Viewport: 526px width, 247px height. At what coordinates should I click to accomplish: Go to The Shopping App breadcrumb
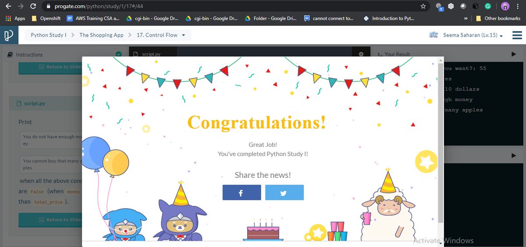(101, 35)
